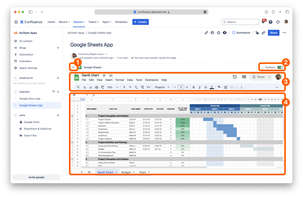The image size is (303, 197).
Task: Open Poppins font dropdown
Action: tap(162, 87)
